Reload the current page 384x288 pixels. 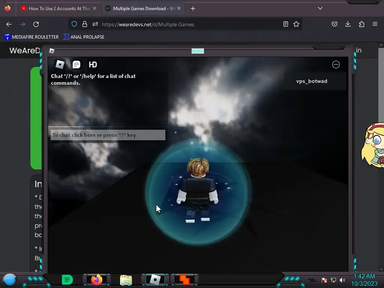click(x=36, y=24)
